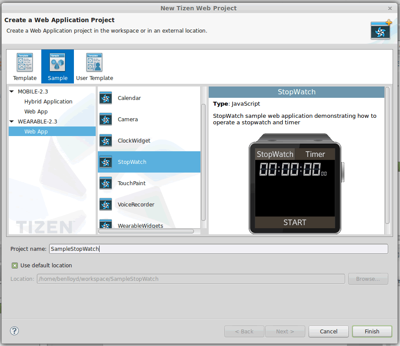Choose the StopWatch sample label
The image size is (400, 346).
click(132, 162)
